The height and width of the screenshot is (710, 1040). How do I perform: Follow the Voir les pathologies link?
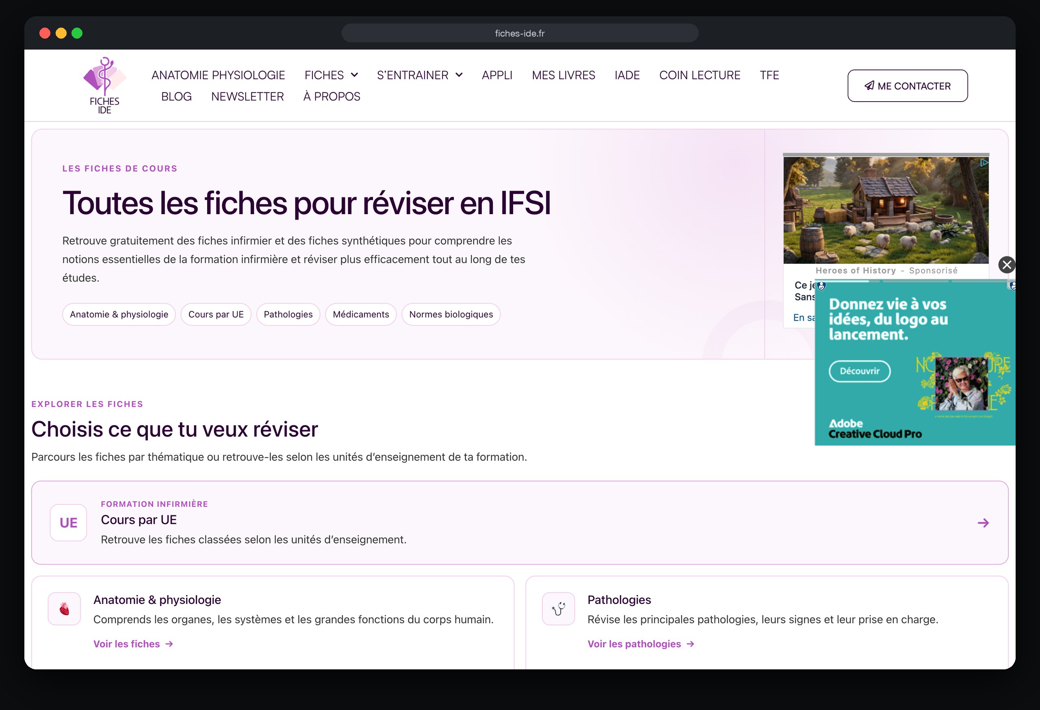(641, 644)
